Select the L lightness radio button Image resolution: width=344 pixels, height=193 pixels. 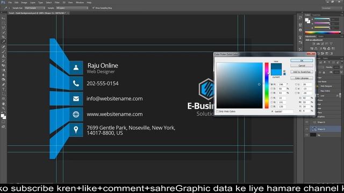(296, 85)
